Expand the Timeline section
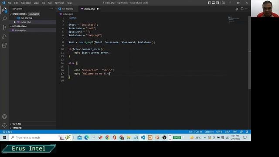The width and height of the screenshot is (279, 157). coord(17,128)
